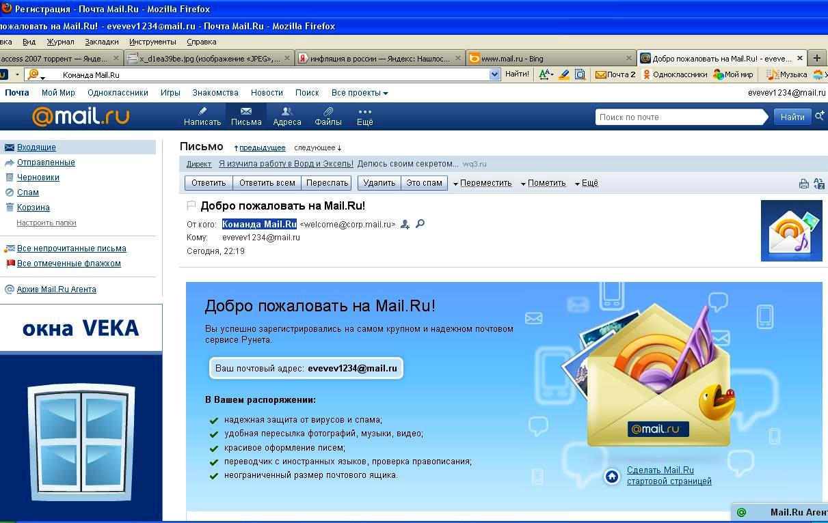The image size is (828, 523).
Task: Switch to www.mail.ru - Bing tab
Action: [550, 58]
